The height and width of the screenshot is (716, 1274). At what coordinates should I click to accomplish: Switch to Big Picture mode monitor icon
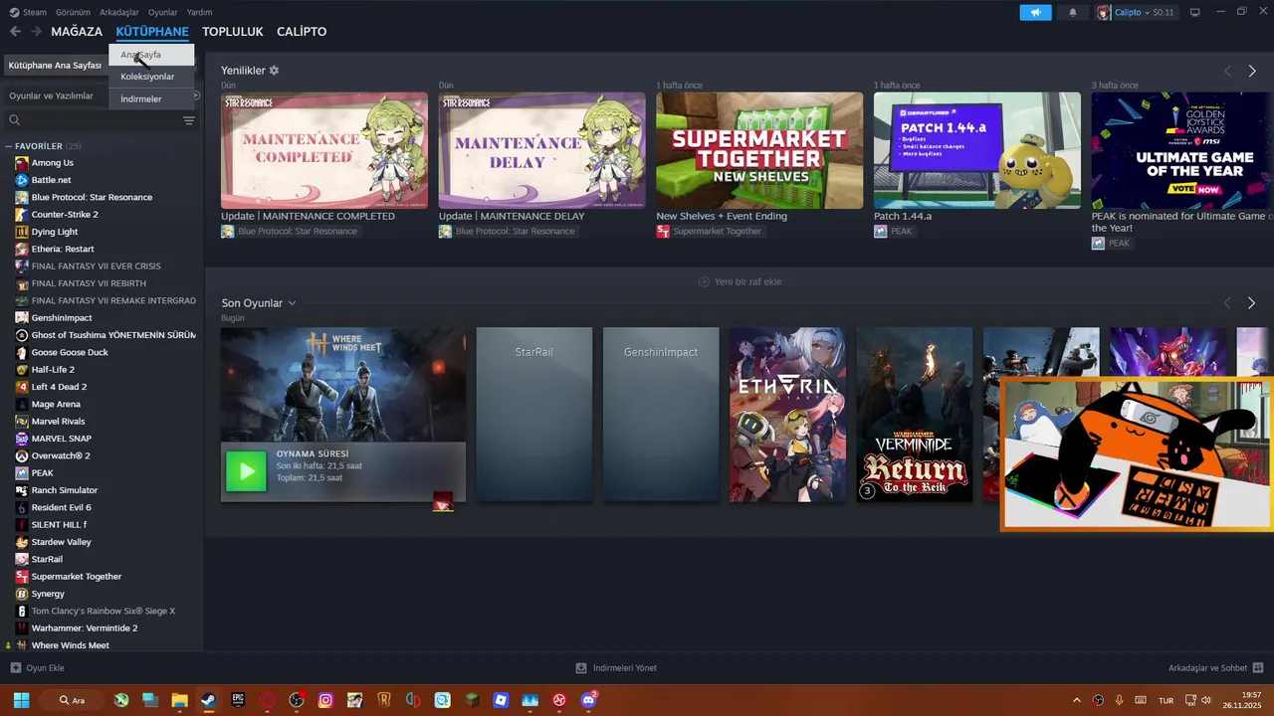click(1194, 12)
